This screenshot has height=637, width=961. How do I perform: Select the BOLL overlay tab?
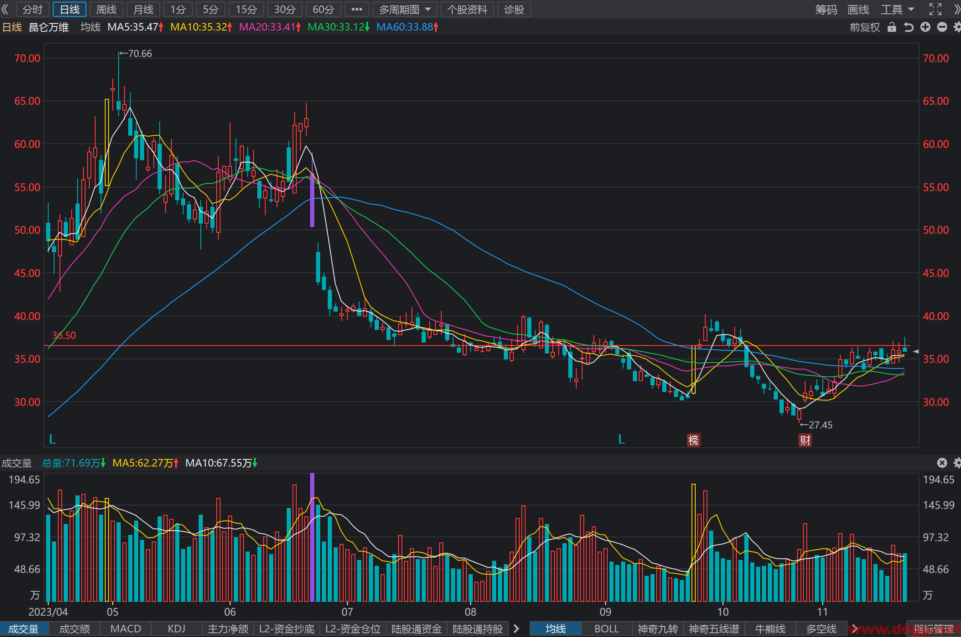click(606, 629)
